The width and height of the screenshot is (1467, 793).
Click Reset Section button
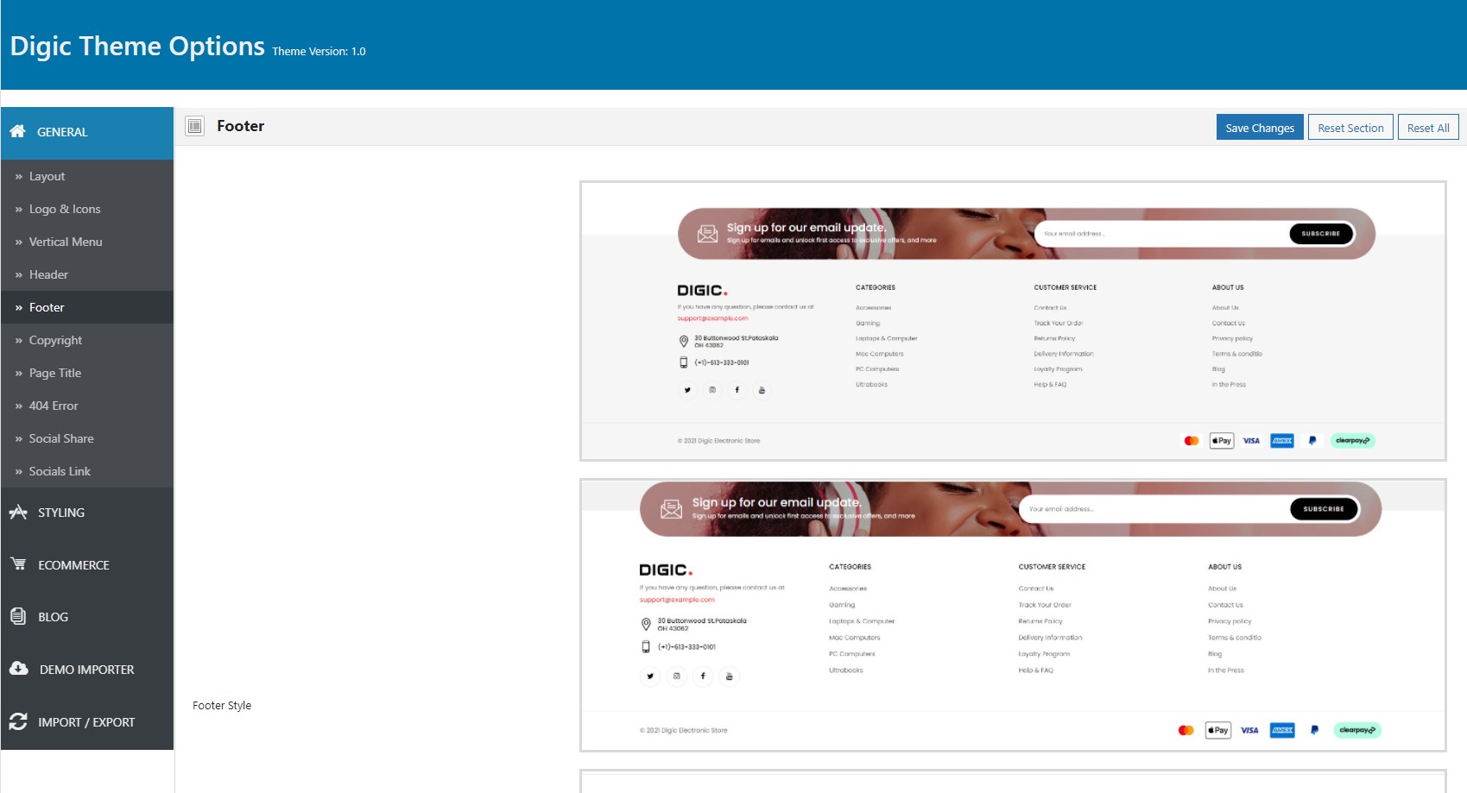tap(1350, 127)
